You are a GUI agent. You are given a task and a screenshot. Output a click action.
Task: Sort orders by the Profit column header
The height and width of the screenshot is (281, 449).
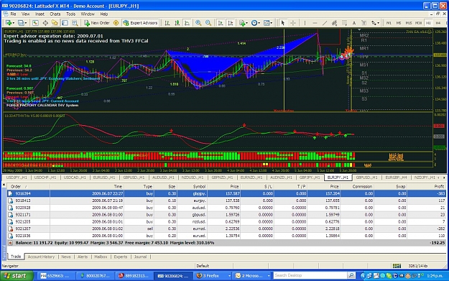(427, 186)
